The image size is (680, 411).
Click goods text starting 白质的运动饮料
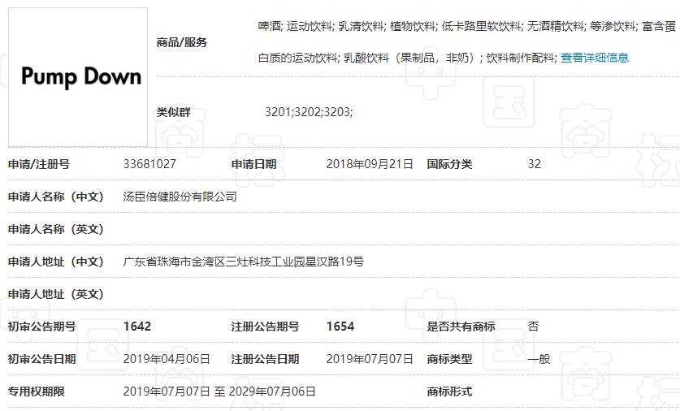tap(407, 58)
